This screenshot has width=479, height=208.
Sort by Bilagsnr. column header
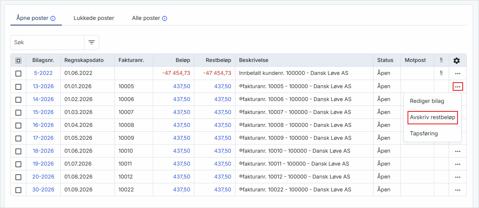point(43,60)
